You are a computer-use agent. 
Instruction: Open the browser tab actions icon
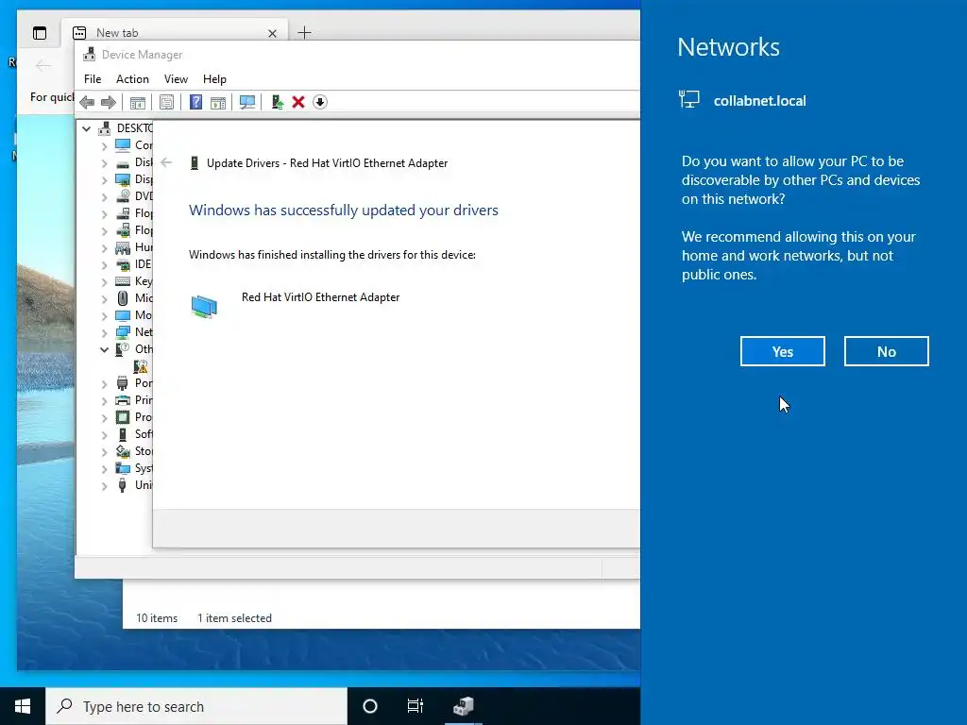(x=40, y=33)
